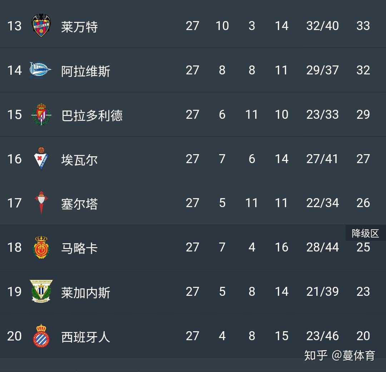Screen dimensions: 386x372
Task: Tap the Alavés team logo
Action: pos(40,70)
